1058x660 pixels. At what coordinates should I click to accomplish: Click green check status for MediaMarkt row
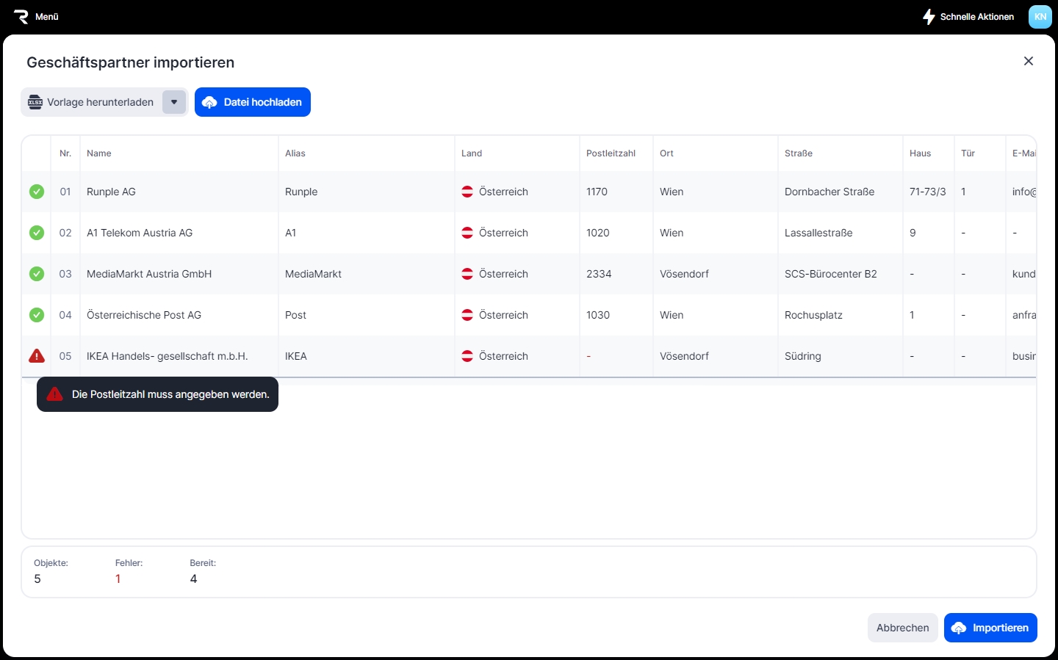[x=37, y=274]
